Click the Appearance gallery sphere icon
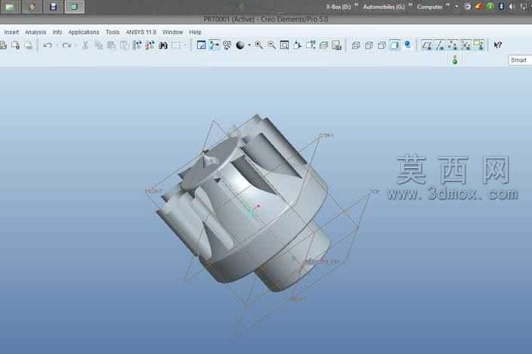 (240, 45)
